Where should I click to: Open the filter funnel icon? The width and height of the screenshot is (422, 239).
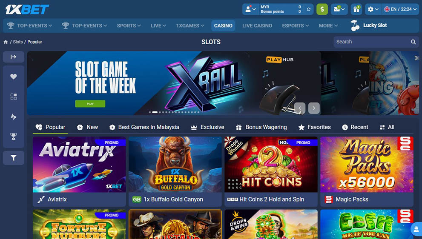(14, 158)
